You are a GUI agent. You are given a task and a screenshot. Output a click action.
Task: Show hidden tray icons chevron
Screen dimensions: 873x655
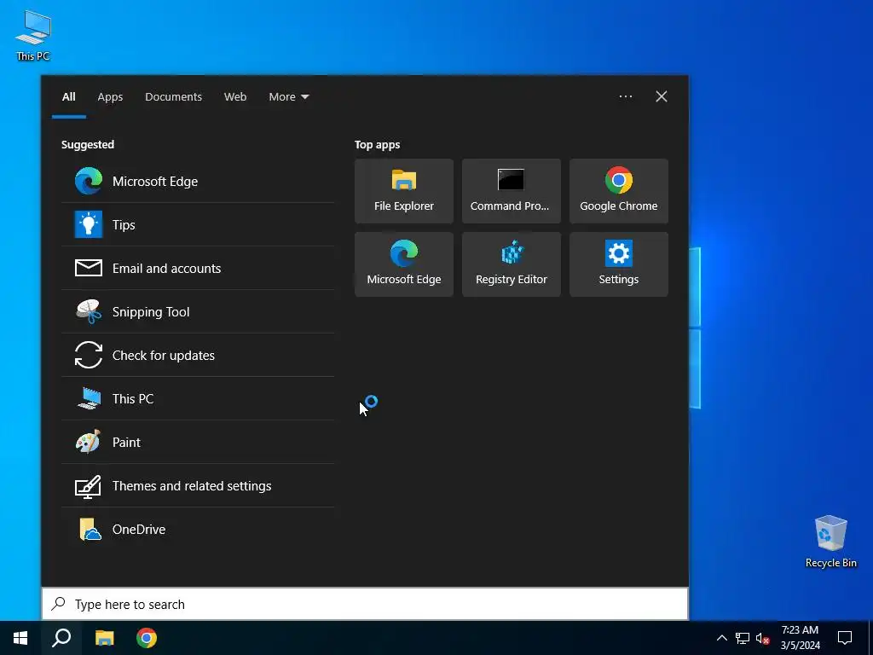coord(721,638)
